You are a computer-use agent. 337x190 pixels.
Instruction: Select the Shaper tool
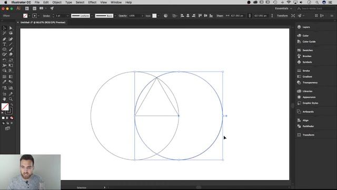coord(4,54)
